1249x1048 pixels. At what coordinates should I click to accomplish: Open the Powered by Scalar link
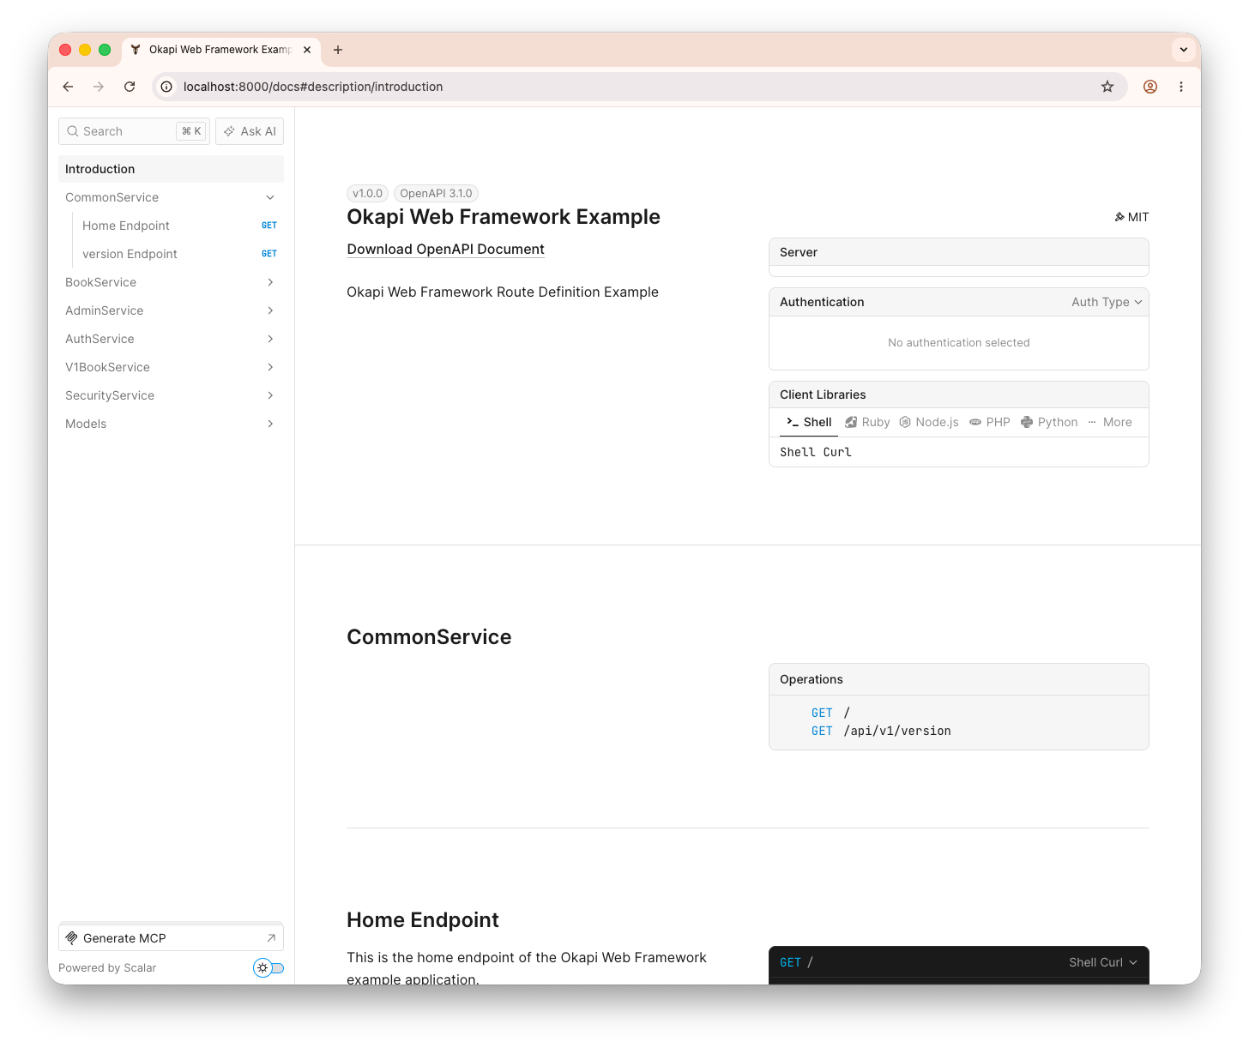coord(107,968)
